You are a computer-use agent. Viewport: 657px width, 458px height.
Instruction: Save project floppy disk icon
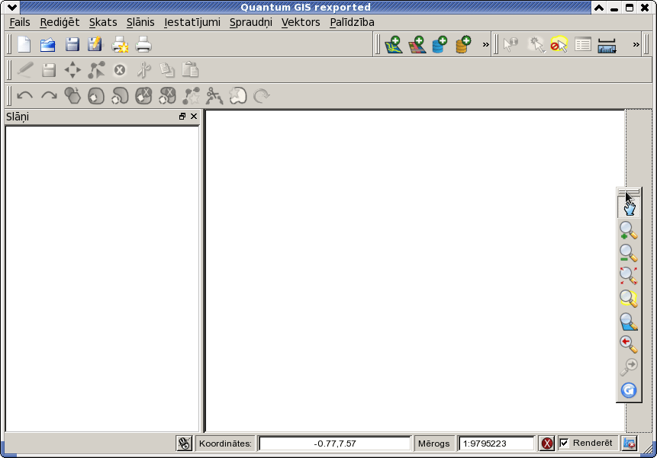pyautogui.click(x=72, y=44)
